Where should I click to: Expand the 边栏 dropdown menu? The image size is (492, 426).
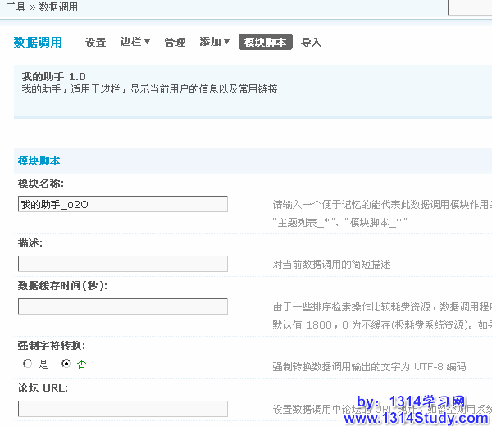tap(134, 42)
